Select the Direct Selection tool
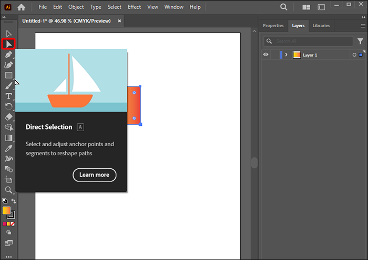368x260 pixels. tap(8, 44)
